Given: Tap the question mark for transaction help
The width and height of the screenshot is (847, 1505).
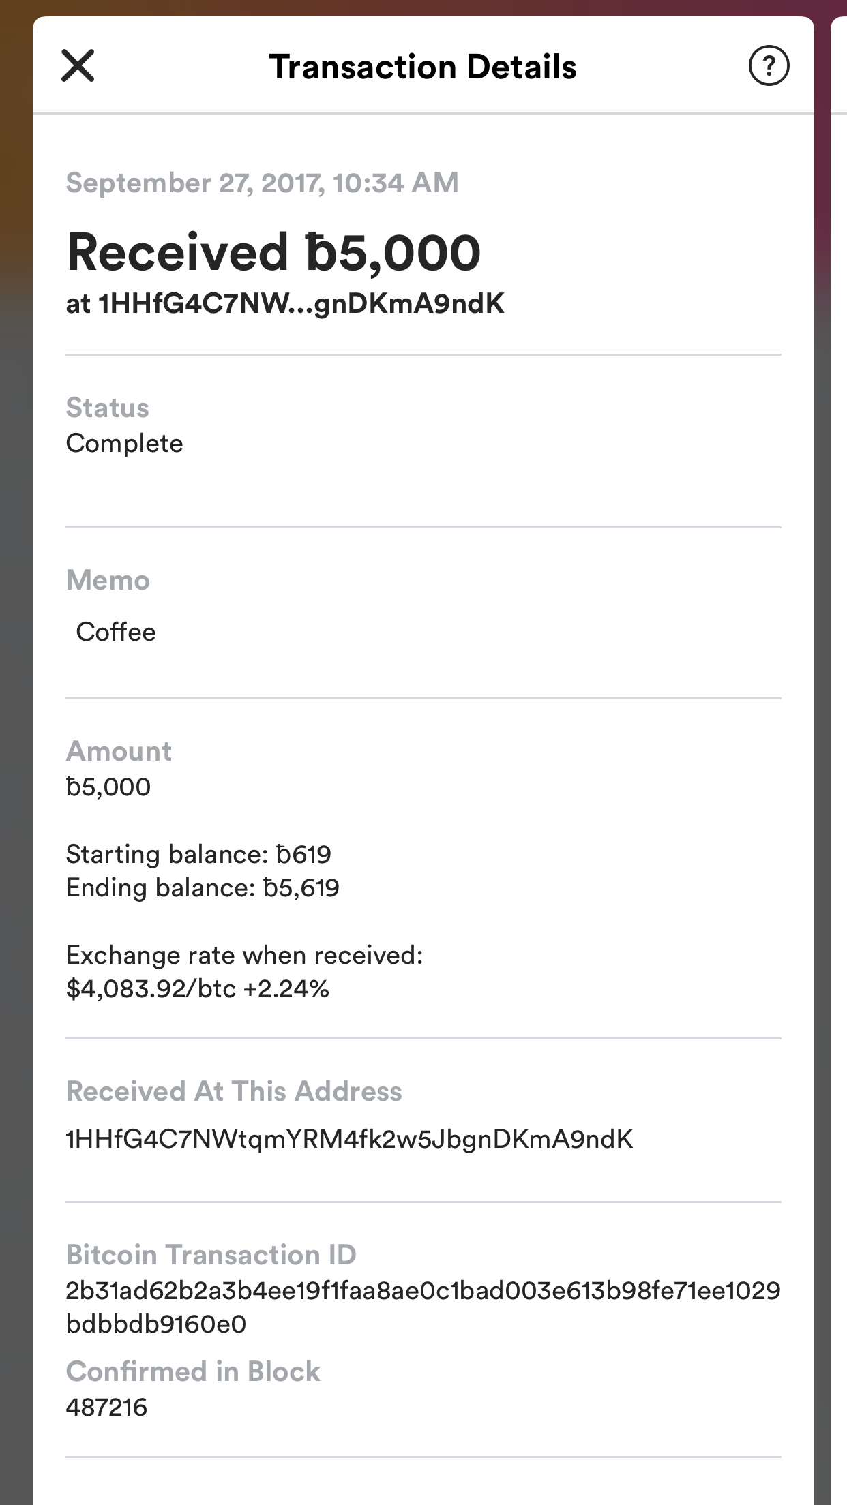Looking at the screenshot, I should coord(769,66).
